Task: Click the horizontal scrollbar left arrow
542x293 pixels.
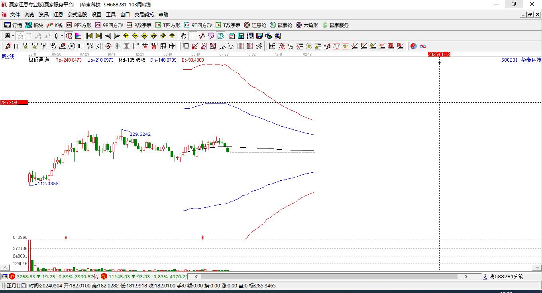Action: pyautogui.click(x=196, y=276)
